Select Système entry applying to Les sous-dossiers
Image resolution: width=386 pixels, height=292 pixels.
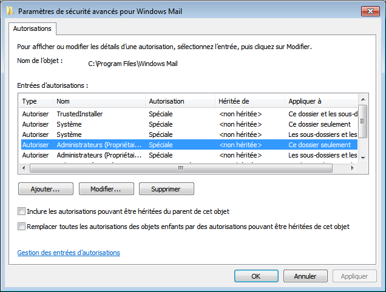(189, 134)
